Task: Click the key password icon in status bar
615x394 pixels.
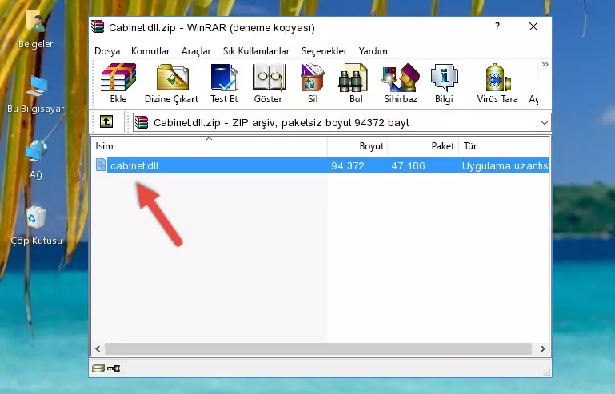Action: click(114, 368)
